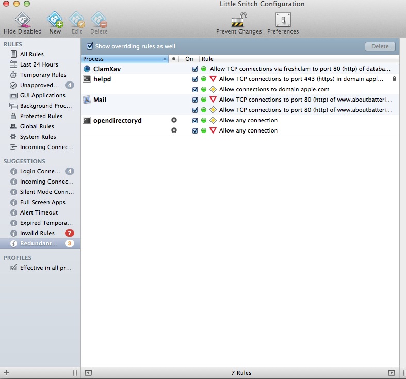Sort by the Process column header
The width and height of the screenshot is (406, 379).
pos(124,59)
